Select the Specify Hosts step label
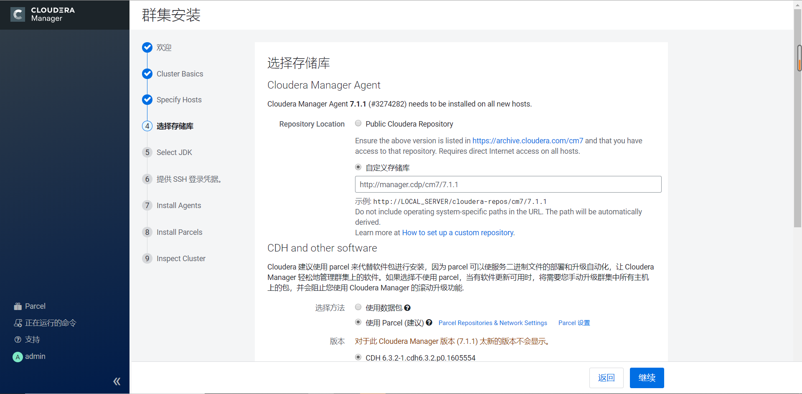 click(179, 100)
